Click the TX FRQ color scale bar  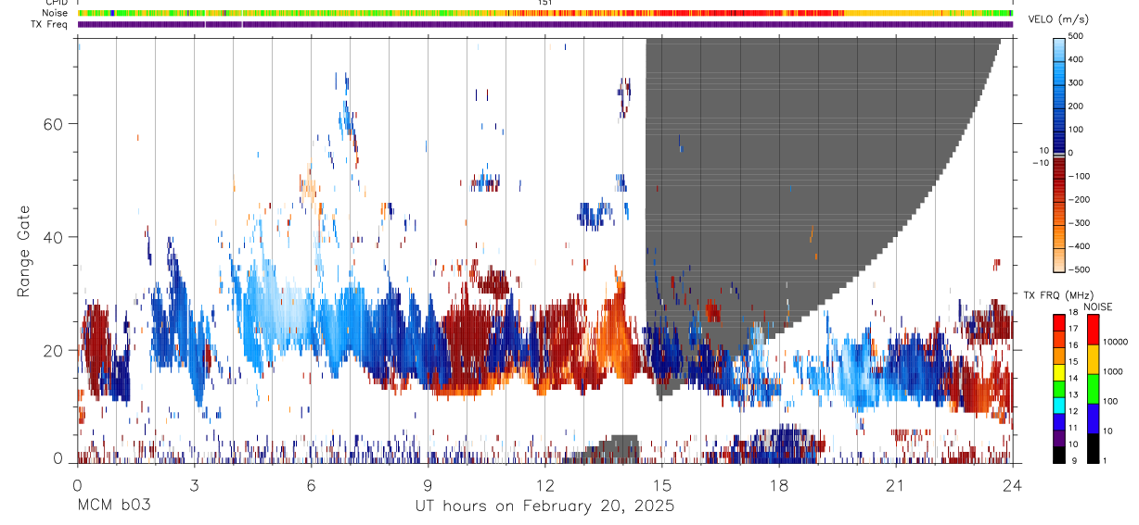[1059, 389]
